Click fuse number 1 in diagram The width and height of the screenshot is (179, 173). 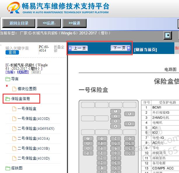point(115,111)
